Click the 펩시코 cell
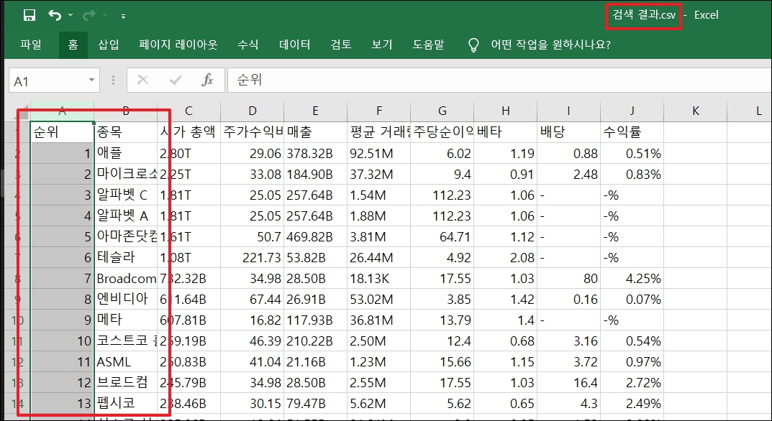772x421 pixels. point(125,403)
